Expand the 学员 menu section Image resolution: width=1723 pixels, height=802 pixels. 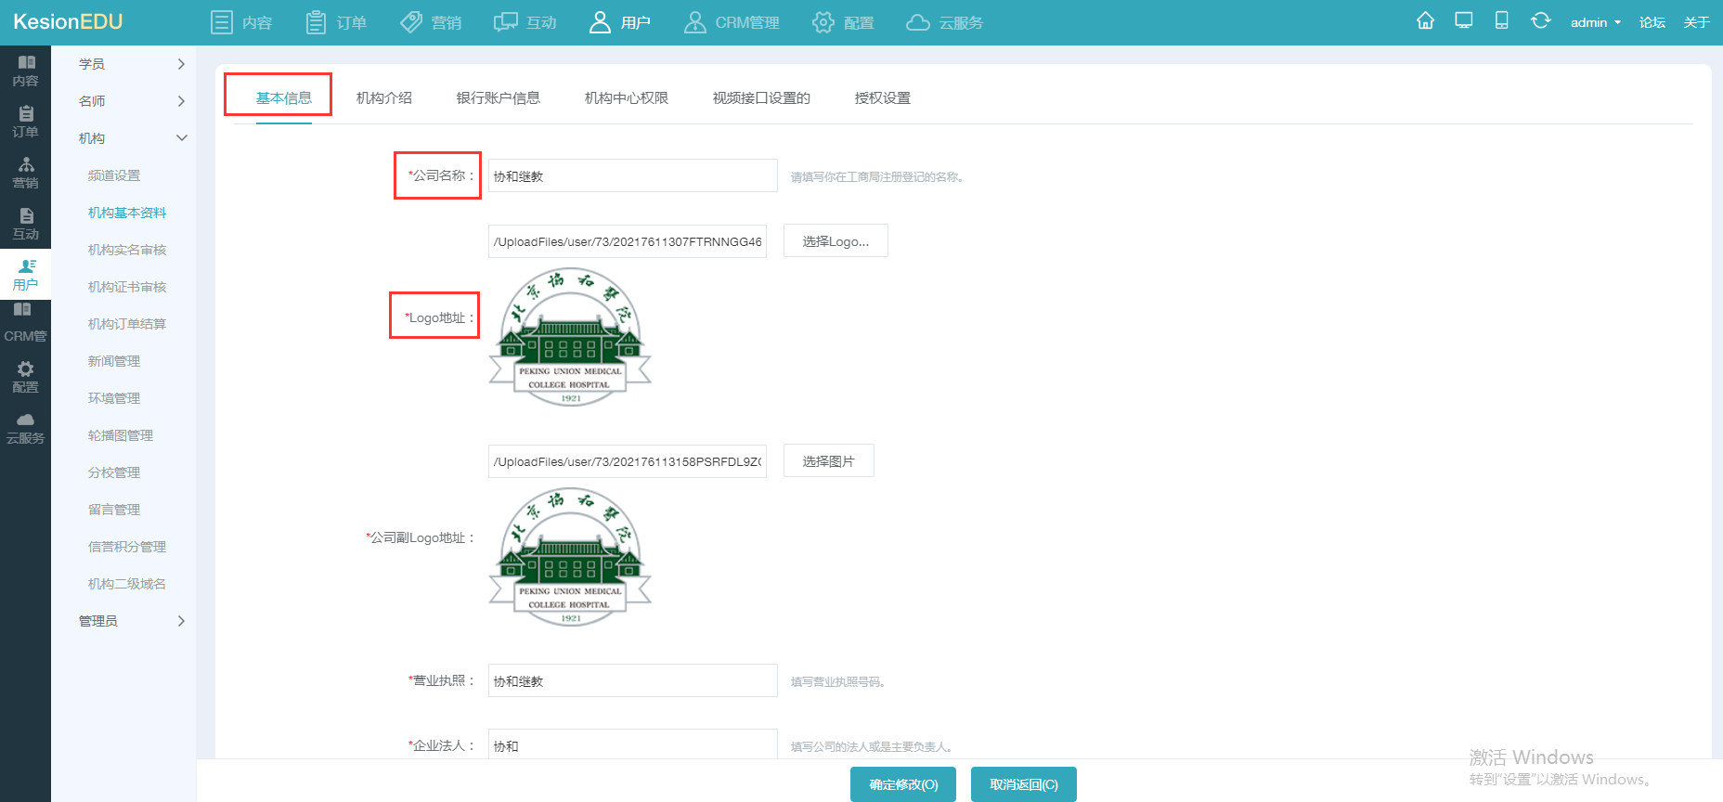[130, 64]
